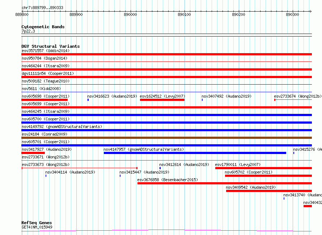Click blue marker under nsv3407492

click(x=202, y=100)
